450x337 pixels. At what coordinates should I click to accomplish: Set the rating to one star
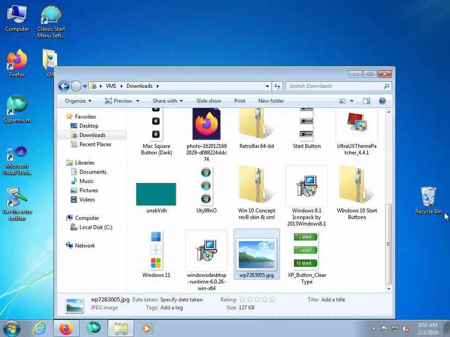[242, 299]
